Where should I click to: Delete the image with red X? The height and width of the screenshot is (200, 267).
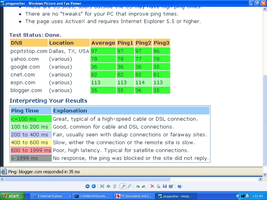pos(152,186)
